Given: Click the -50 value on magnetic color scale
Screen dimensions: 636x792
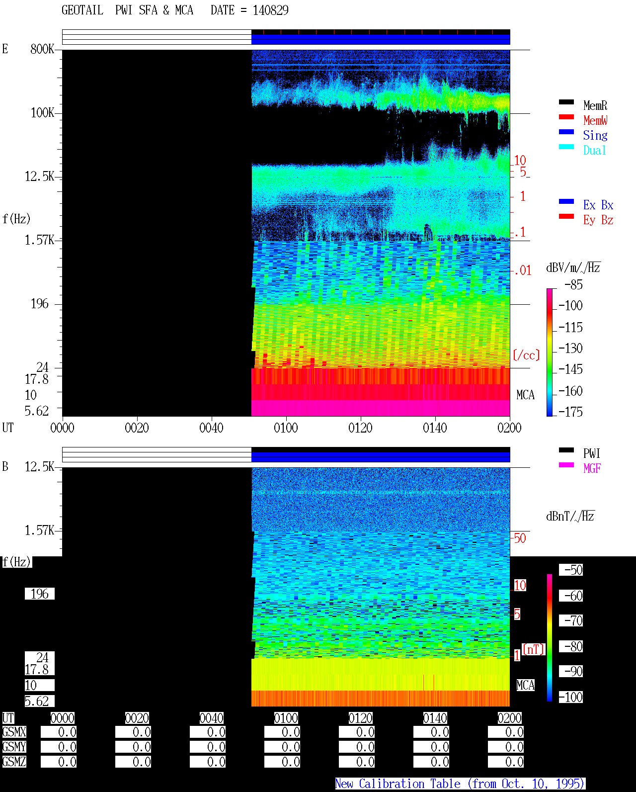Looking at the screenshot, I should [571, 570].
